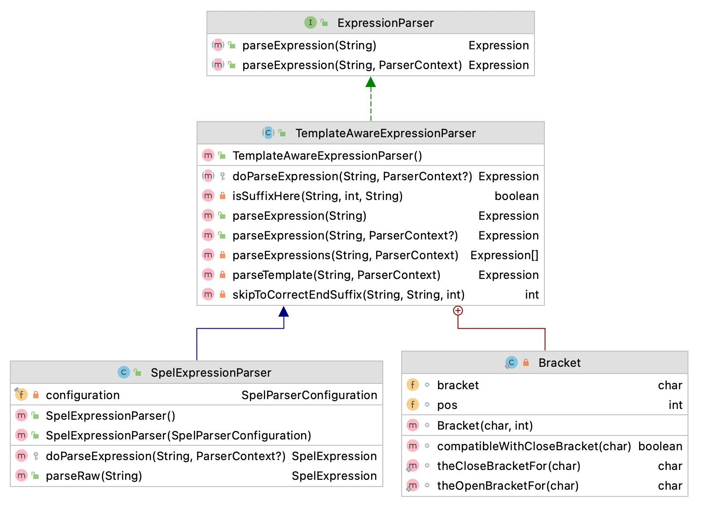Click the orange lock icon beside isSuffixHere
This screenshot has height=513, width=701.
click(x=223, y=196)
